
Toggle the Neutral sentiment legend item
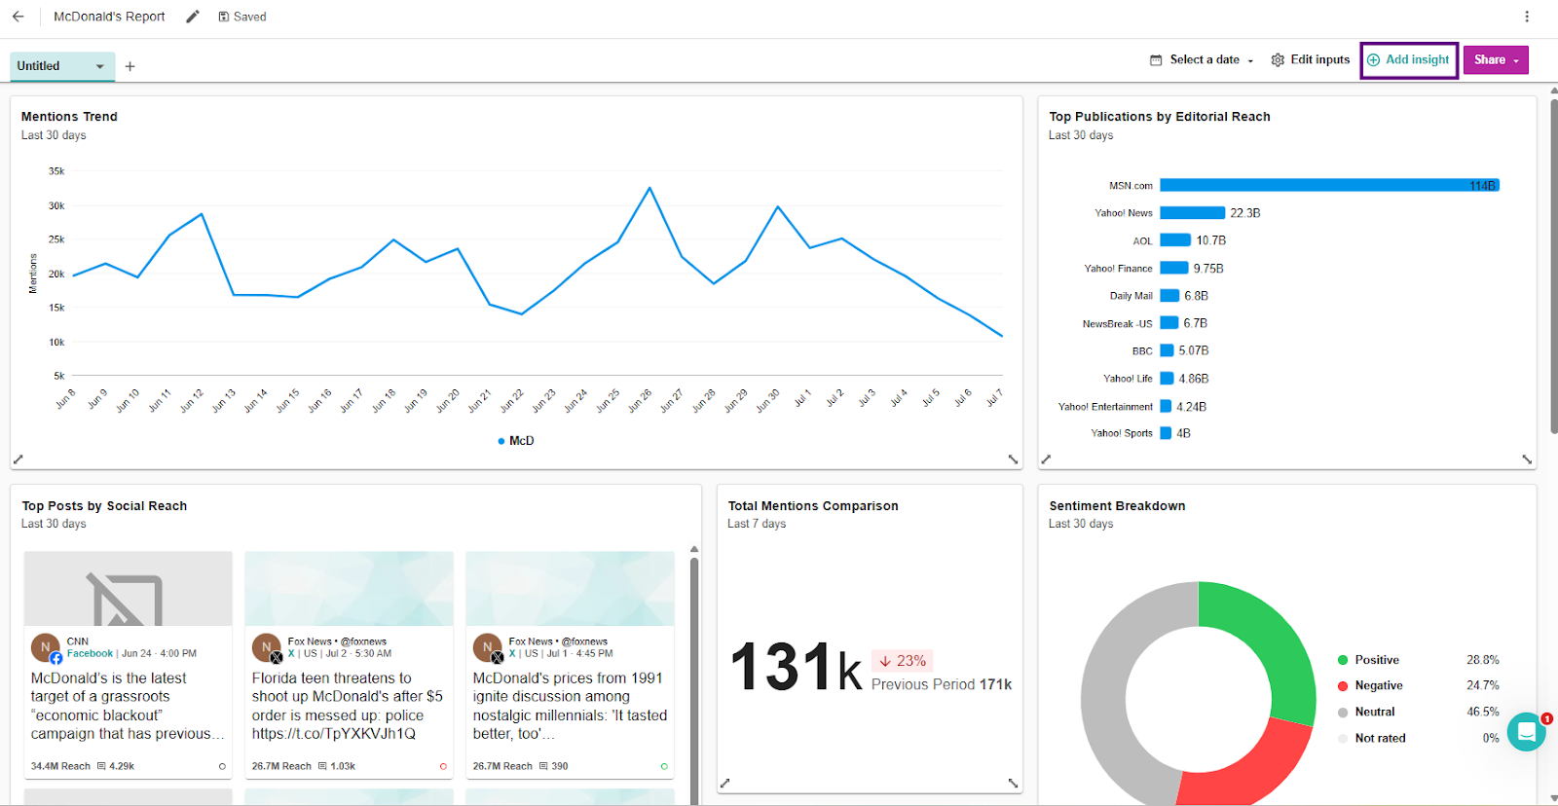pyautogui.click(x=1366, y=712)
